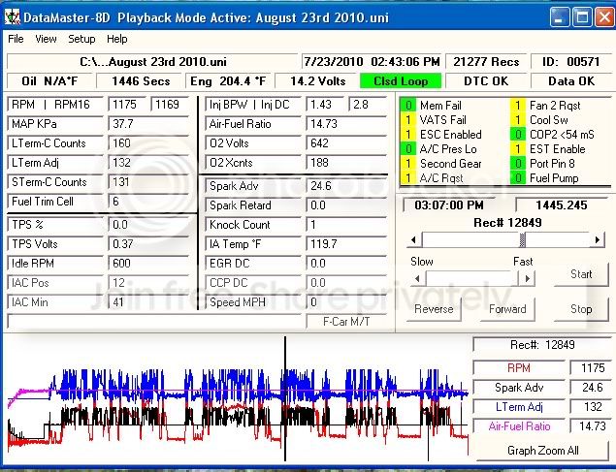
Task: Click the record position scrollbar thumb
Action: [524, 239]
